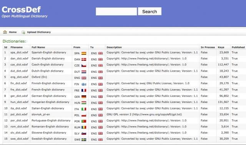Click the Portuguese flag in POR row
Screen dimensions: 246x145
click(x=84, y=121)
